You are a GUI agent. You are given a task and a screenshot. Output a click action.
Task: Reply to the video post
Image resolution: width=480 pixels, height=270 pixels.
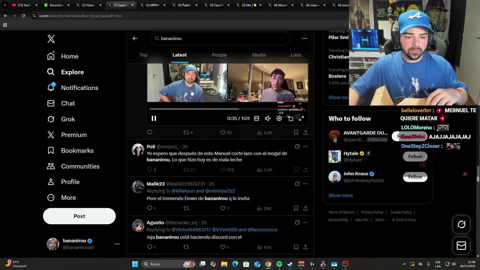pyautogui.click(x=150, y=132)
